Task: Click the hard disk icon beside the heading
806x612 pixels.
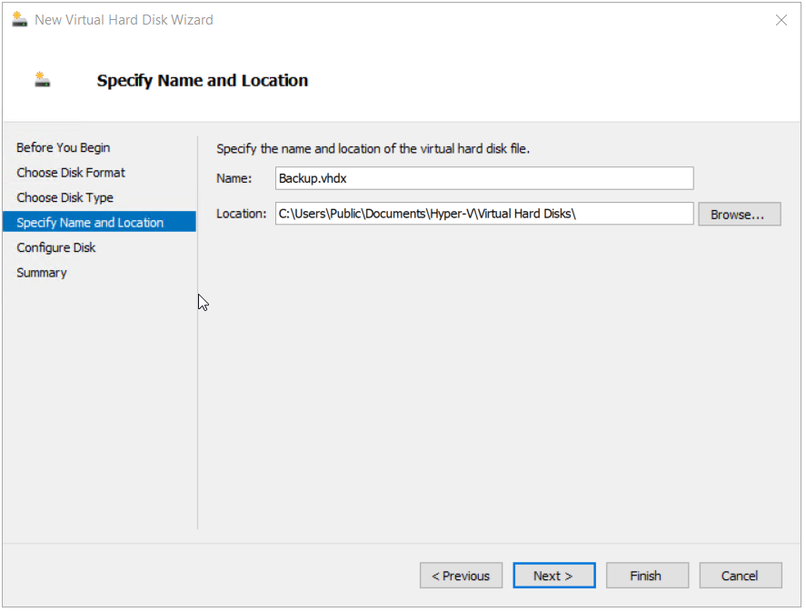Action: (43, 80)
